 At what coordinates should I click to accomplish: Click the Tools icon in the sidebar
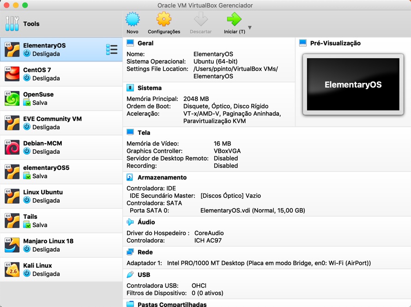coord(12,23)
